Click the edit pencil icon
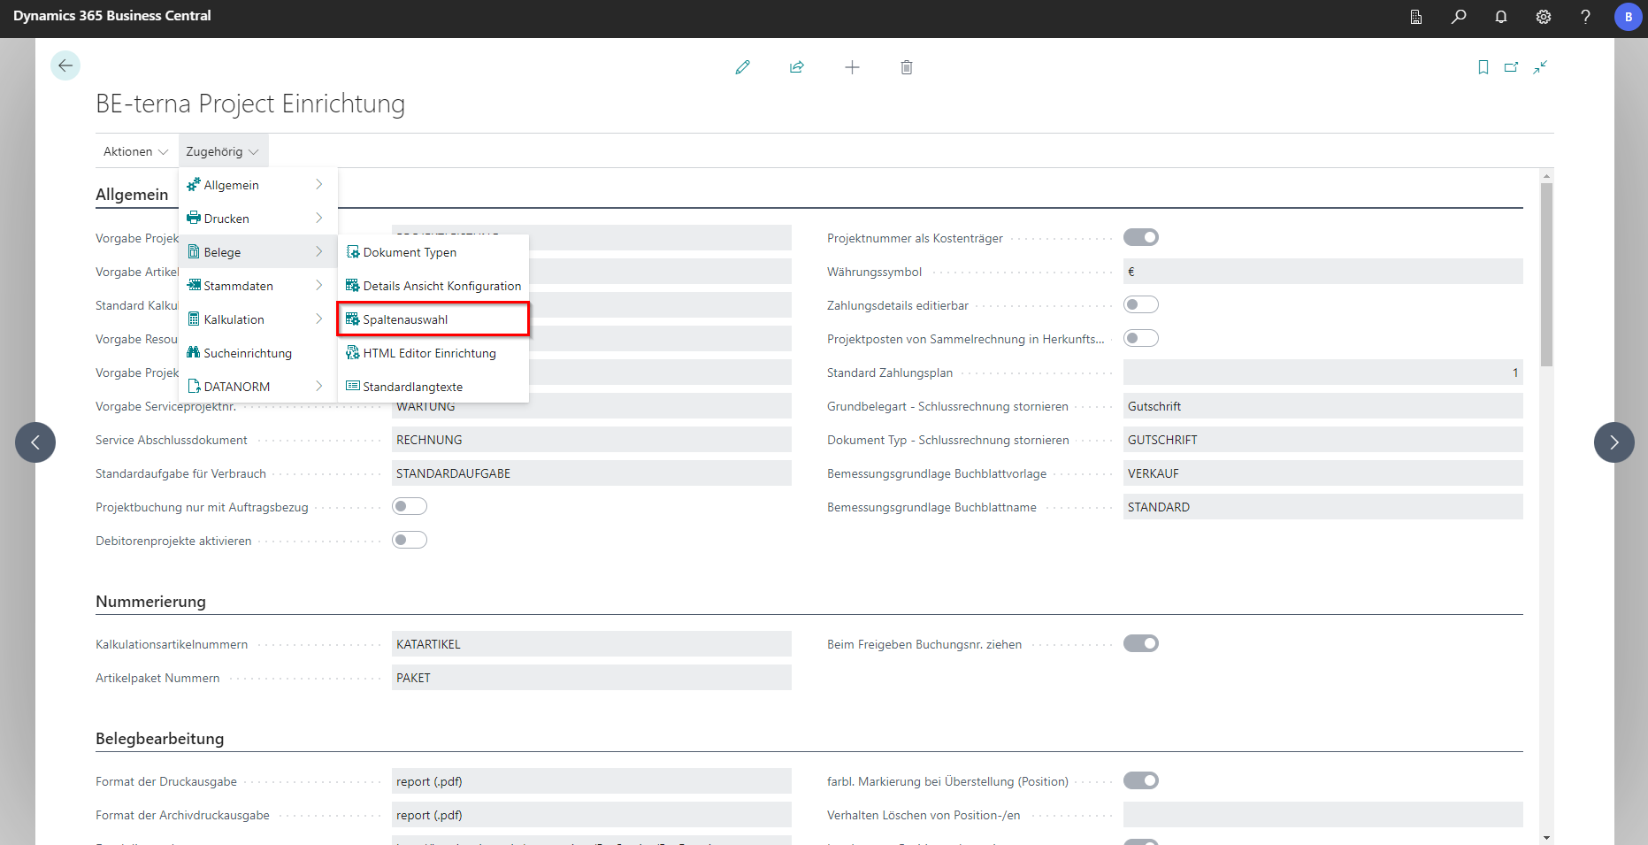Image resolution: width=1648 pixels, height=845 pixels. (x=742, y=67)
